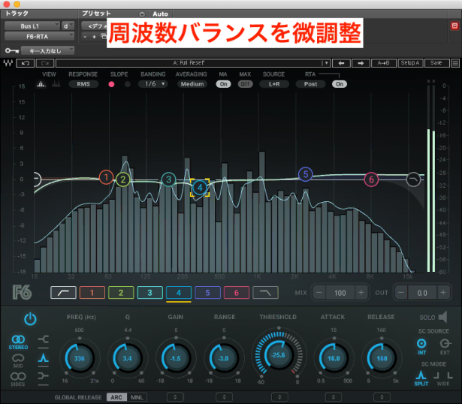462x404 pixels.
Task: Open the Waves hamburger menu icon
Action: (455, 63)
